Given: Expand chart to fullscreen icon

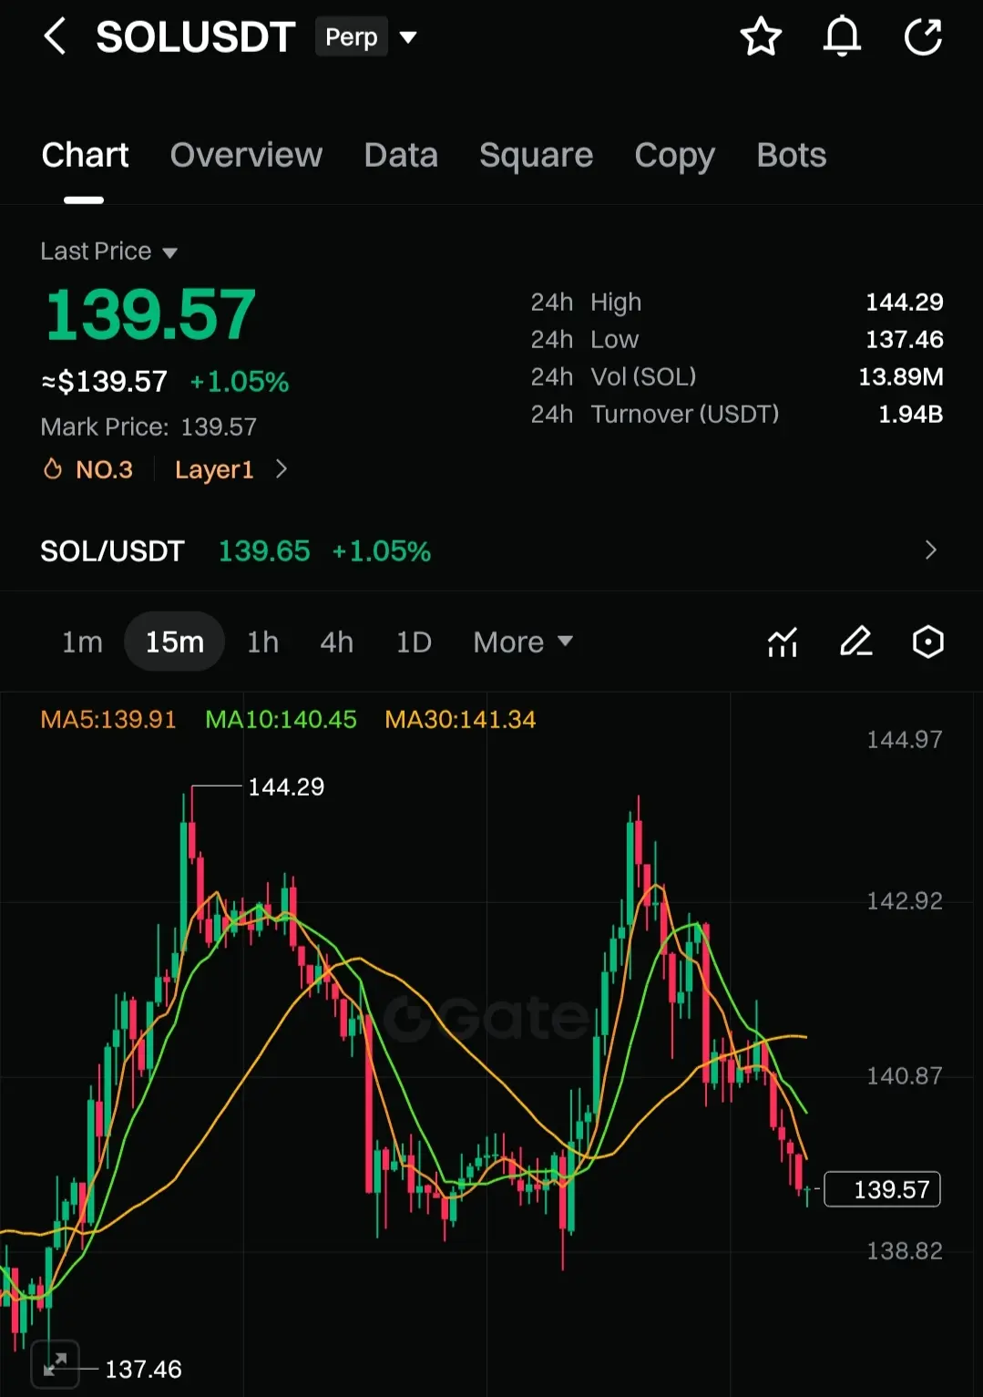Looking at the screenshot, I should tap(56, 1364).
